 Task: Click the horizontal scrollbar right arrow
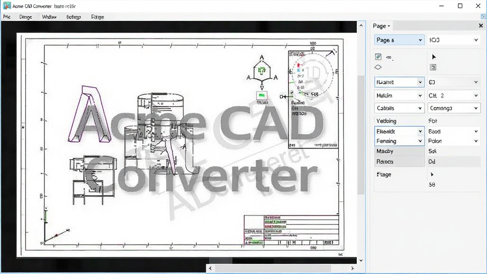coord(352,268)
